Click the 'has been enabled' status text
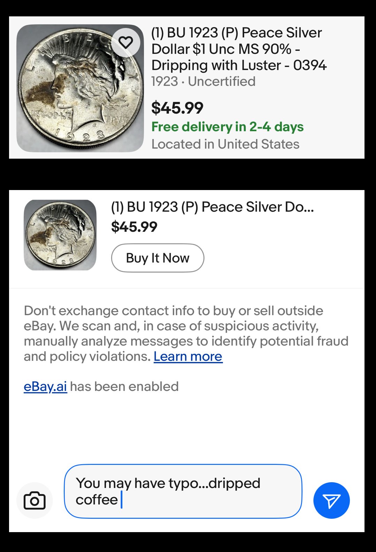The width and height of the screenshot is (376, 552). (124, 386)
